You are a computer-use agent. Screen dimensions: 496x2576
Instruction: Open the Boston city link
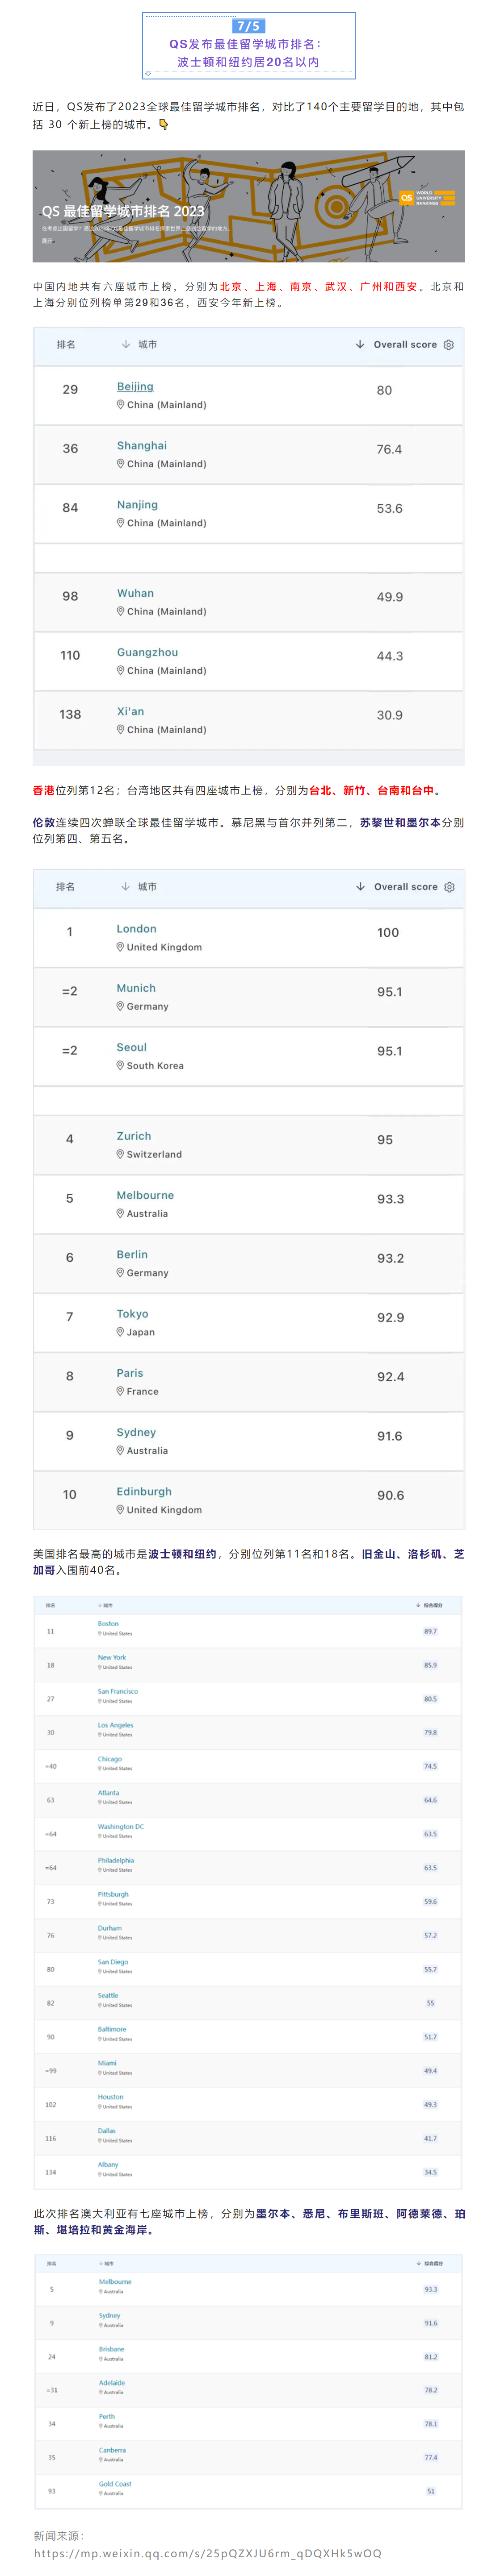click(x=108, y=1623)
